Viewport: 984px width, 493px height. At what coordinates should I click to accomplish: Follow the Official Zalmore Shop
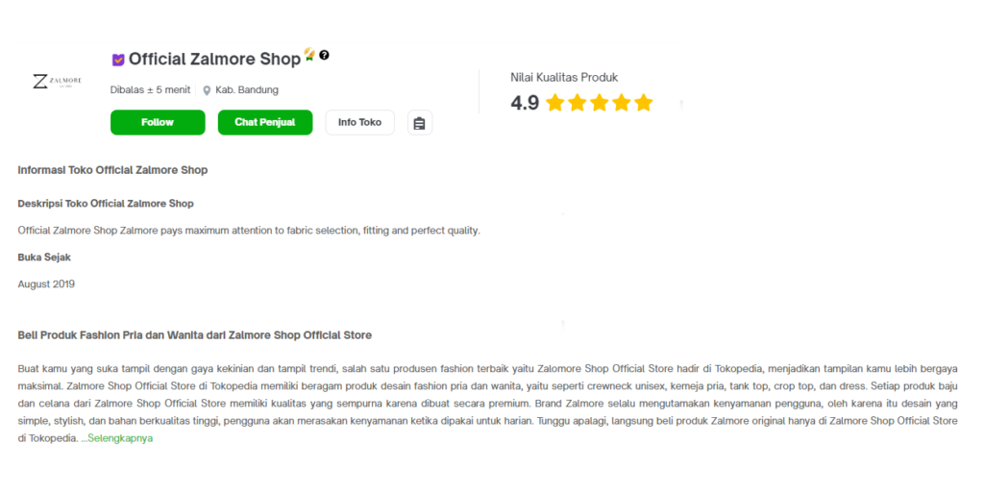(158, 122)
